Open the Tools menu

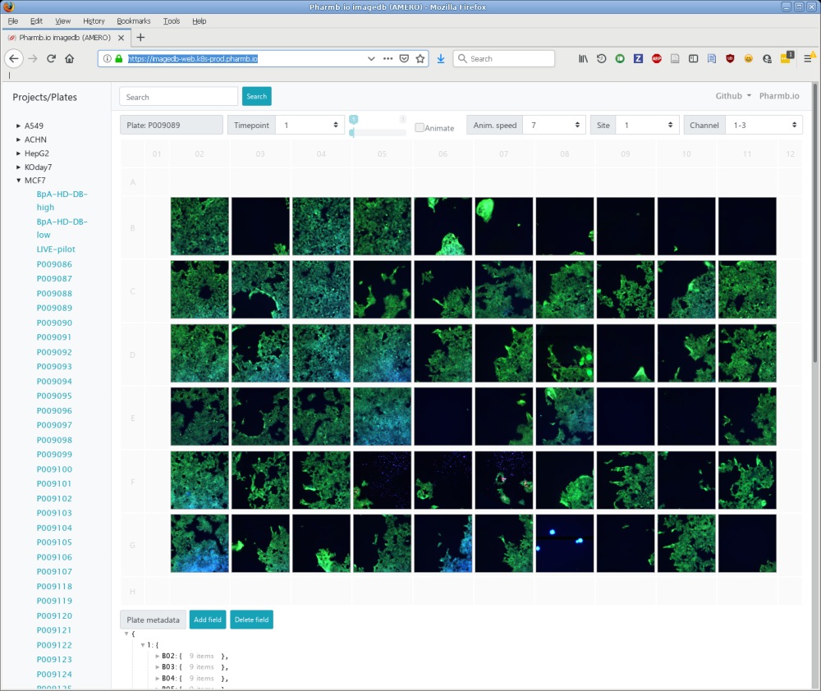click(172, 21)
